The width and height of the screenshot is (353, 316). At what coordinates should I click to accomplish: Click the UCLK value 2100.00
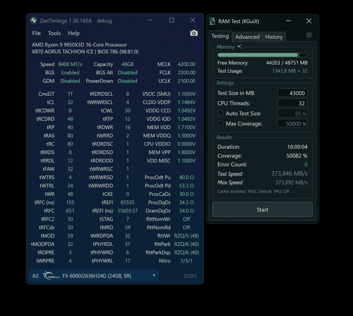(187, 81)
